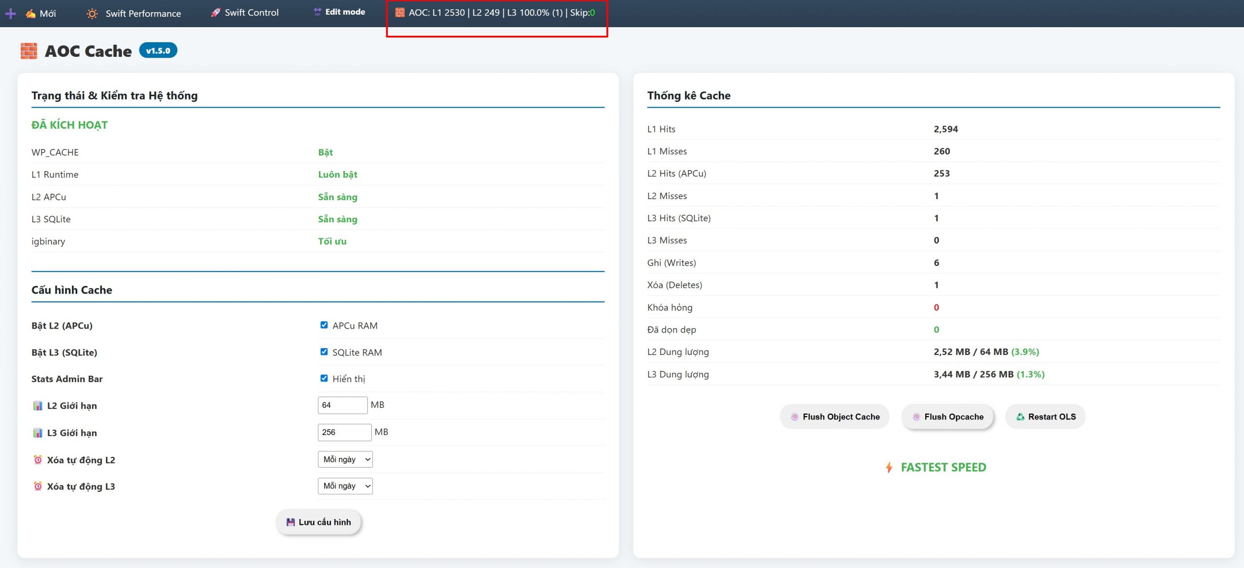Click the recycle icon on Restart OLS
Screen dimensions: 1244x568
(1020, 417)
